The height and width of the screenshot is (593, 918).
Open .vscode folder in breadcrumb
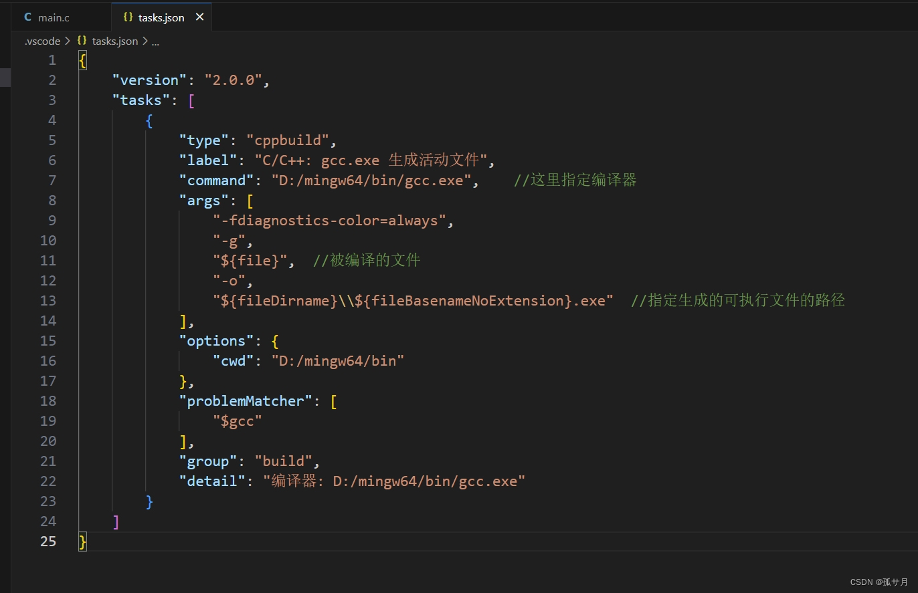click(x=42, y=41)
